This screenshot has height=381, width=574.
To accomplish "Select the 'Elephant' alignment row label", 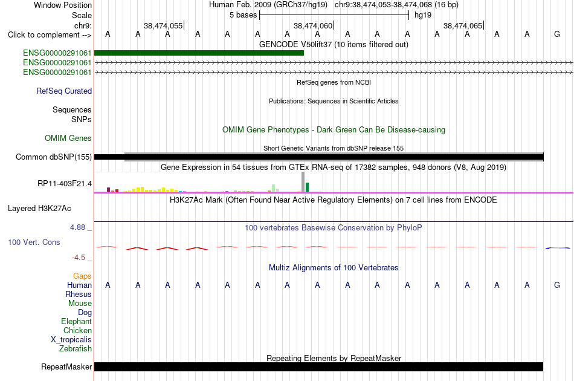I will pyautogui.click(x=76, y=321).
